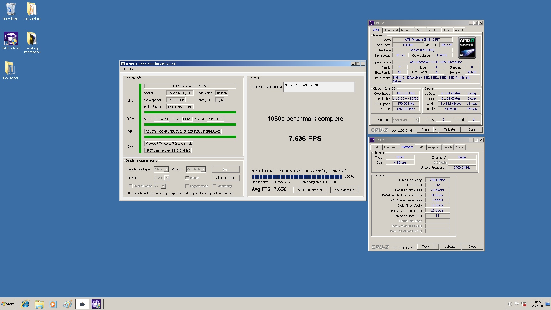Select the 'New folder' desktop icon
551x310 pixels.
[11, 70]
